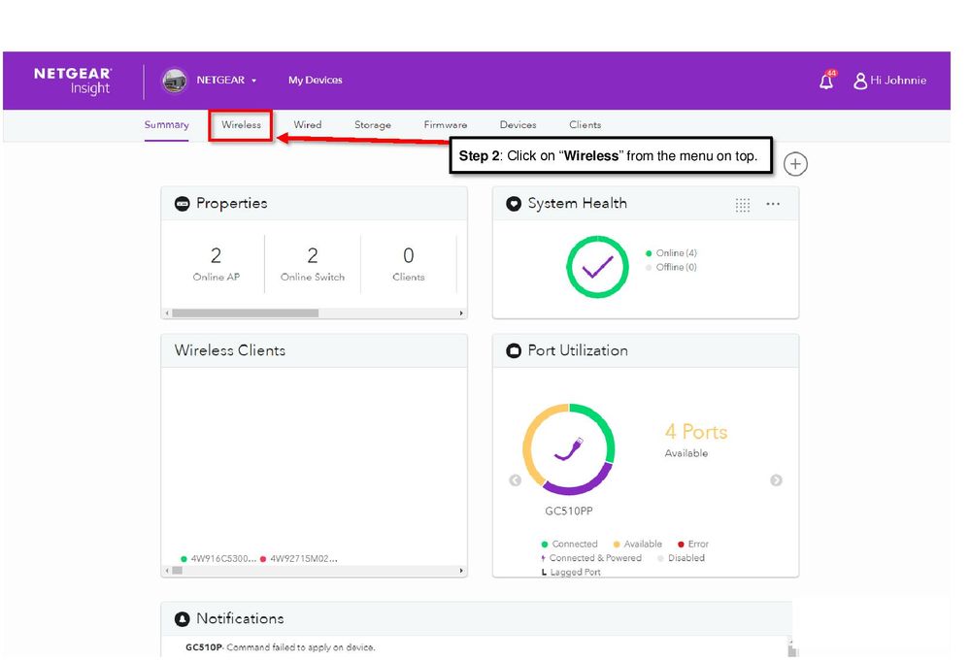Image resolution: width=970 pixels, height=661 pixels.
Task: Click the GC510P command failed notification
Action: click(281, 647)
